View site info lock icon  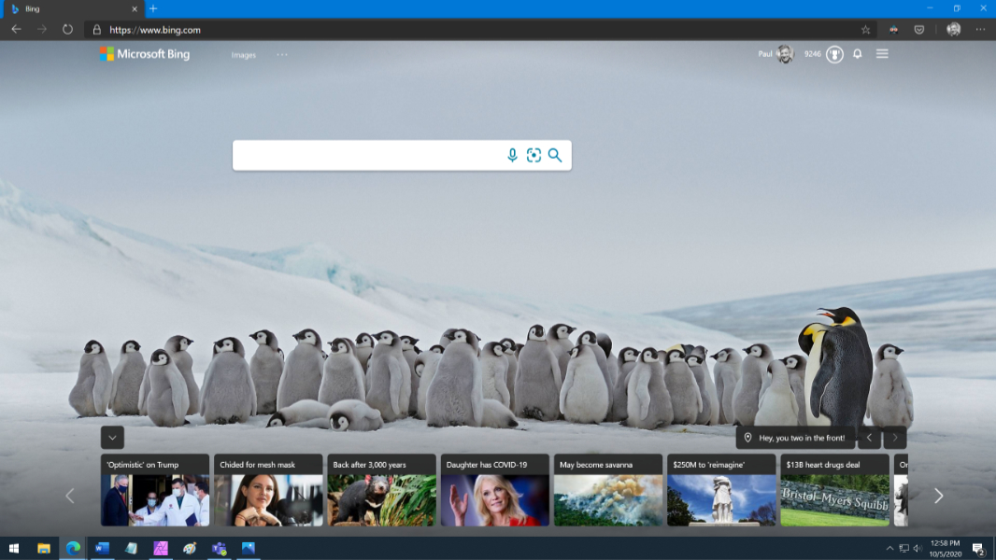pos(96,30)
